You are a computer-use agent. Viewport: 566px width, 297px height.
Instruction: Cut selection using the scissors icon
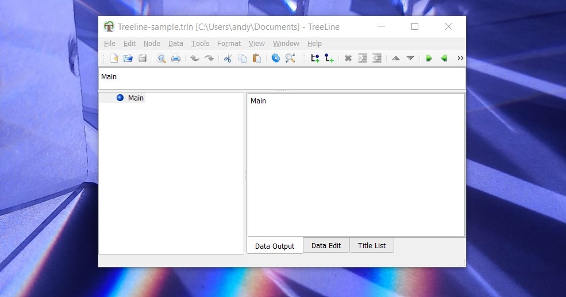[228, 58]
